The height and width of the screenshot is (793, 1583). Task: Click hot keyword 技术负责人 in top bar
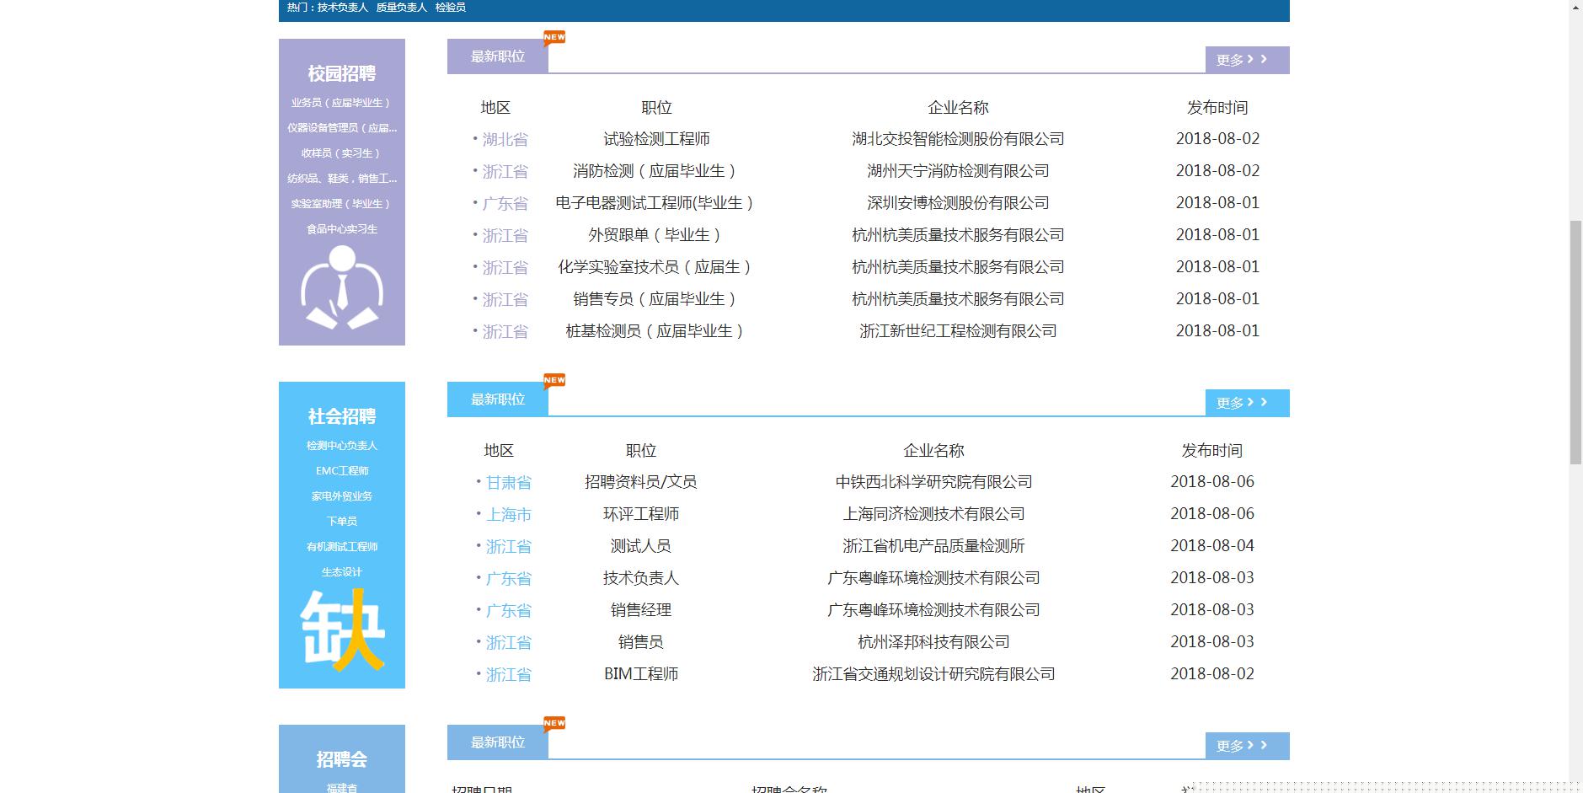point(342,8)
